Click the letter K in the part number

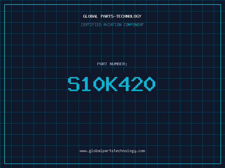[x=112, y=84]
